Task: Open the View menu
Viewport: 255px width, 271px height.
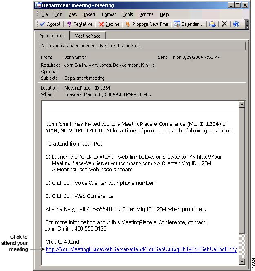Action: click(x=73, y=15)
